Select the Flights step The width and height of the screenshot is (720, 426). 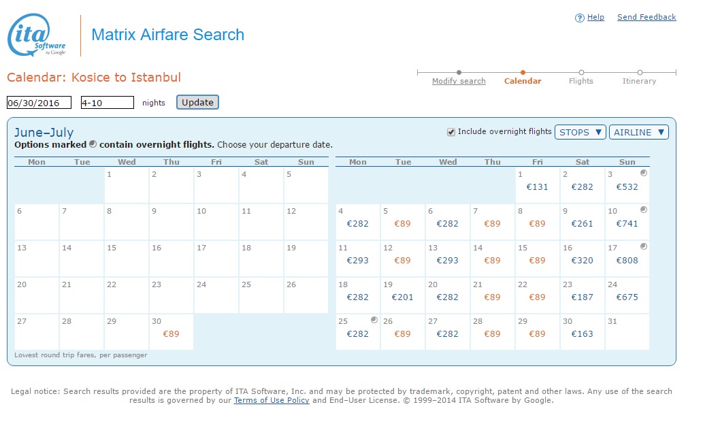[581, 81]
